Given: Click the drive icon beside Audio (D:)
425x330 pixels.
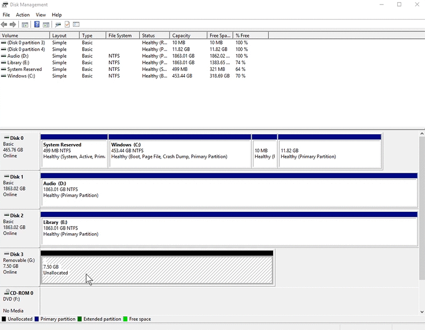Looking at the screenshot, I should pyautogui.click(x=4, y=56).
